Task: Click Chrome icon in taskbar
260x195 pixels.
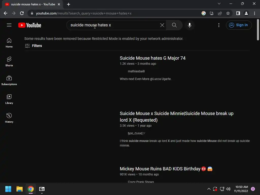Action: (x=31, y=189)
